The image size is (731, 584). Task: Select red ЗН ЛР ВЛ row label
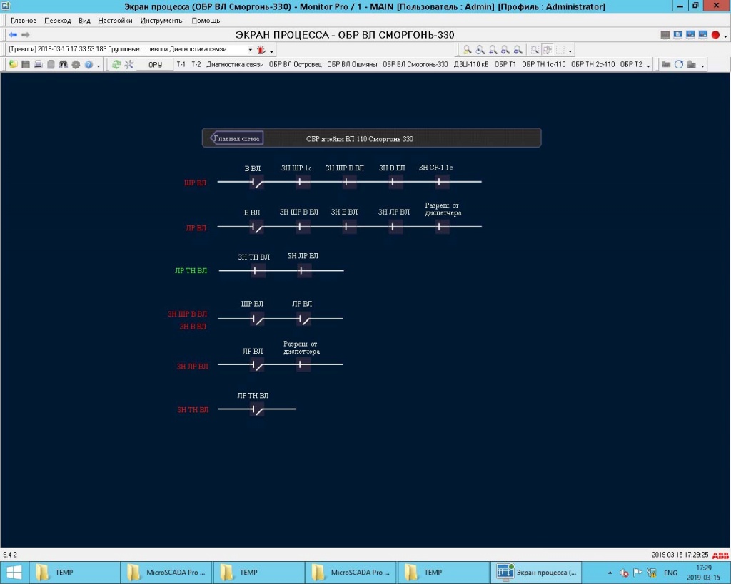[x=193, y=367]
